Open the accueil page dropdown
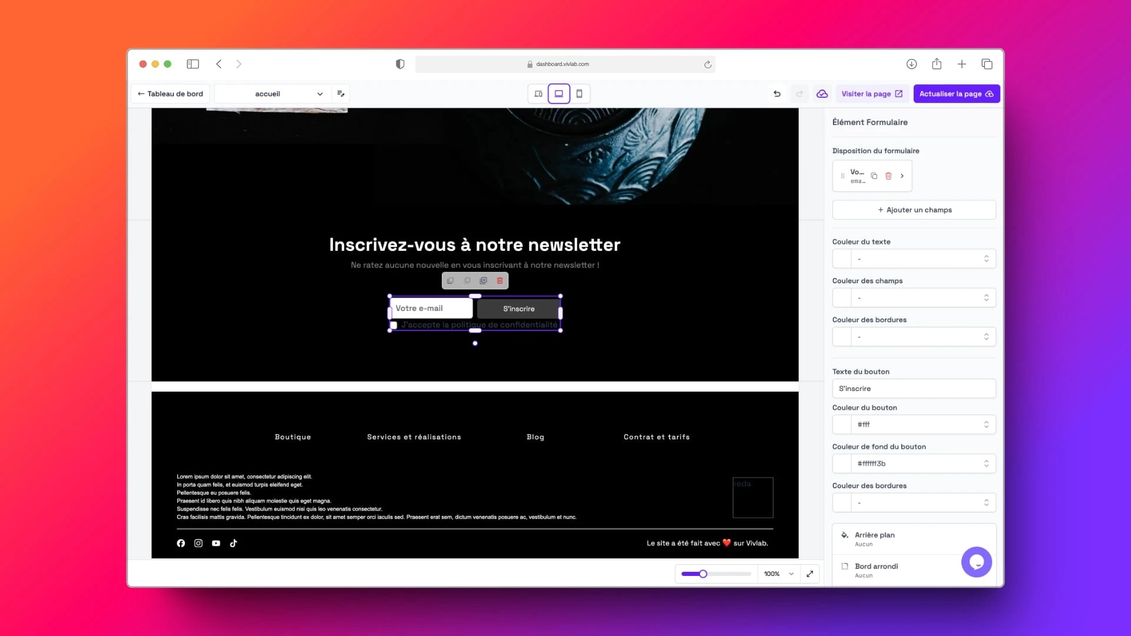 click(273, 94)
